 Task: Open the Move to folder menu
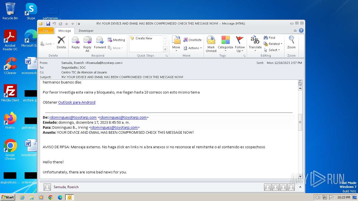coord(176,44)
